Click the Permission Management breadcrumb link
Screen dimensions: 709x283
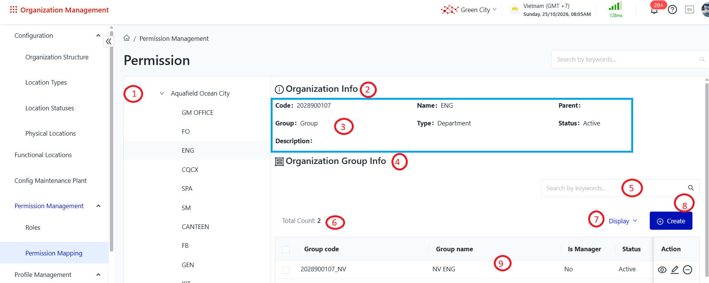[x=174, y=39]
